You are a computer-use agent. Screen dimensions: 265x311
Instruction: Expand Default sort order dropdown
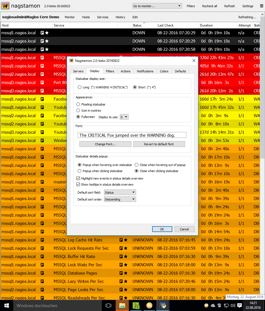point(120,199)
